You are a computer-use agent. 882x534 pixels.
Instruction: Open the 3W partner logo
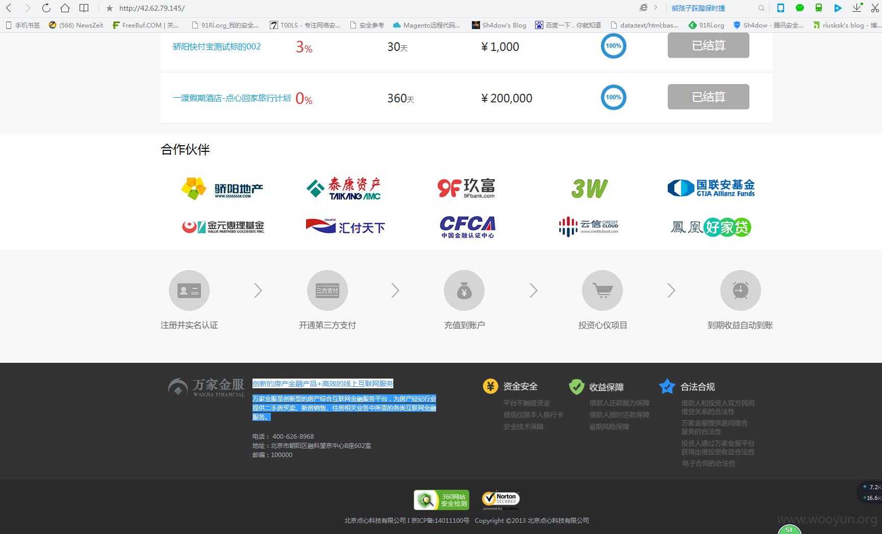coord(589,189)
